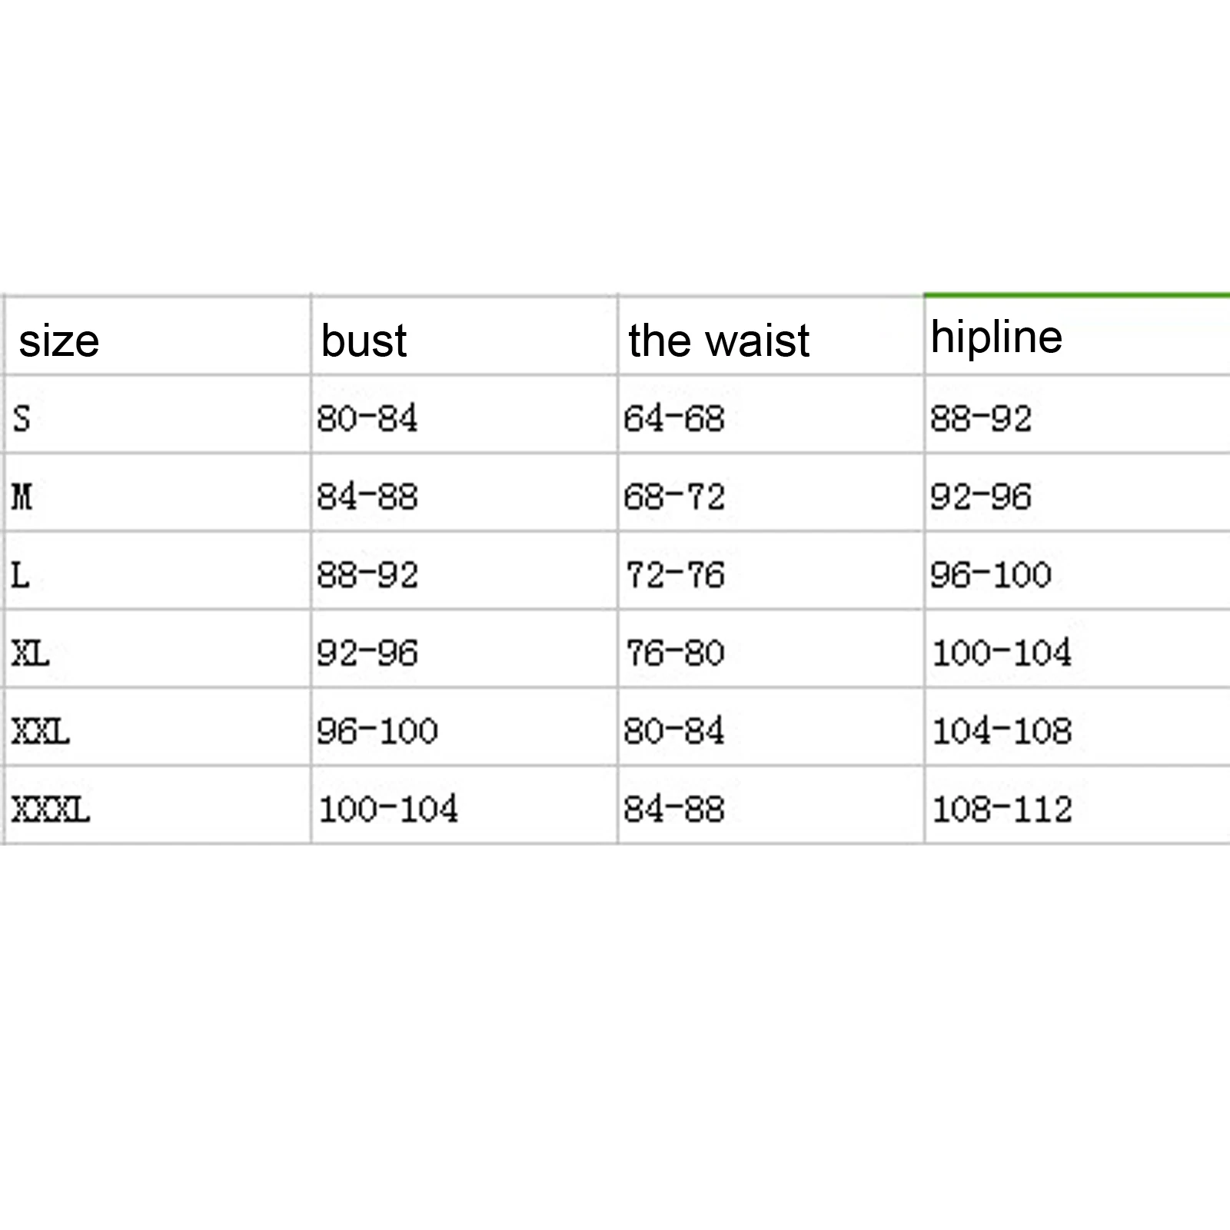Click the XXL size row label
Viewport: 1230px width, 1230px height.
tap(41, 731)
